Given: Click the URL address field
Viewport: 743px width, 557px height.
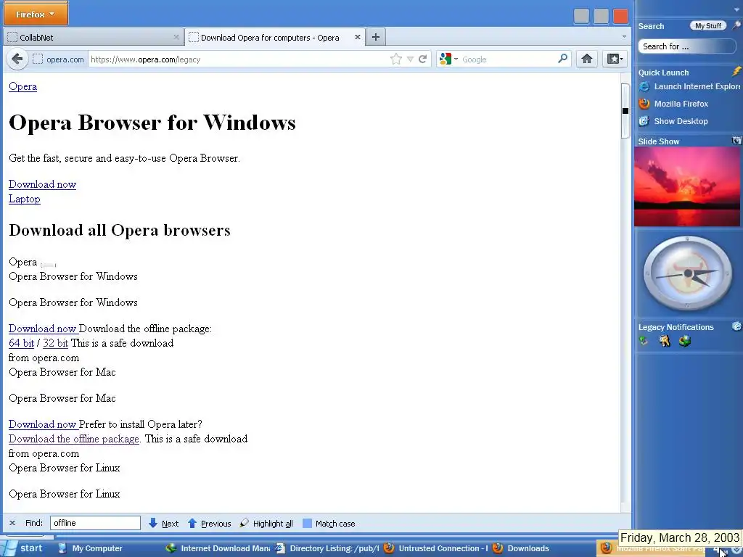Looking at the screenshot, I should [x=238, y=59].
